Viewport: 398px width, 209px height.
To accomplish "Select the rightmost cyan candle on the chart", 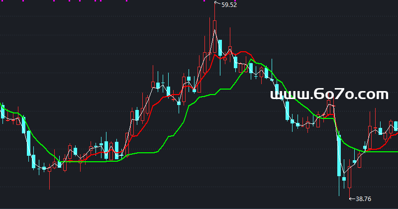I will coord(395,125).
